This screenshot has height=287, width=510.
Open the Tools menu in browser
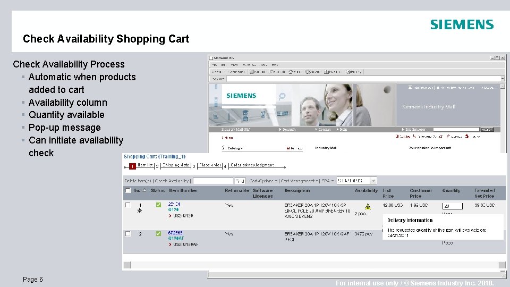click(264, 65)
